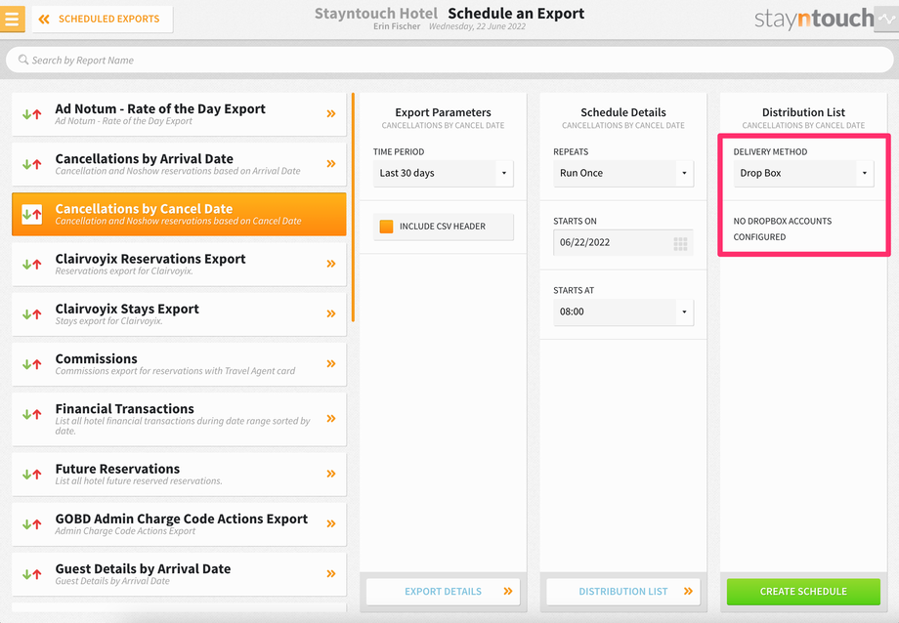Open the Repeats dropdown
Image resolution: width=899 pixels, height=623 pixels.
pyautogui.click(x=623, y=173)
